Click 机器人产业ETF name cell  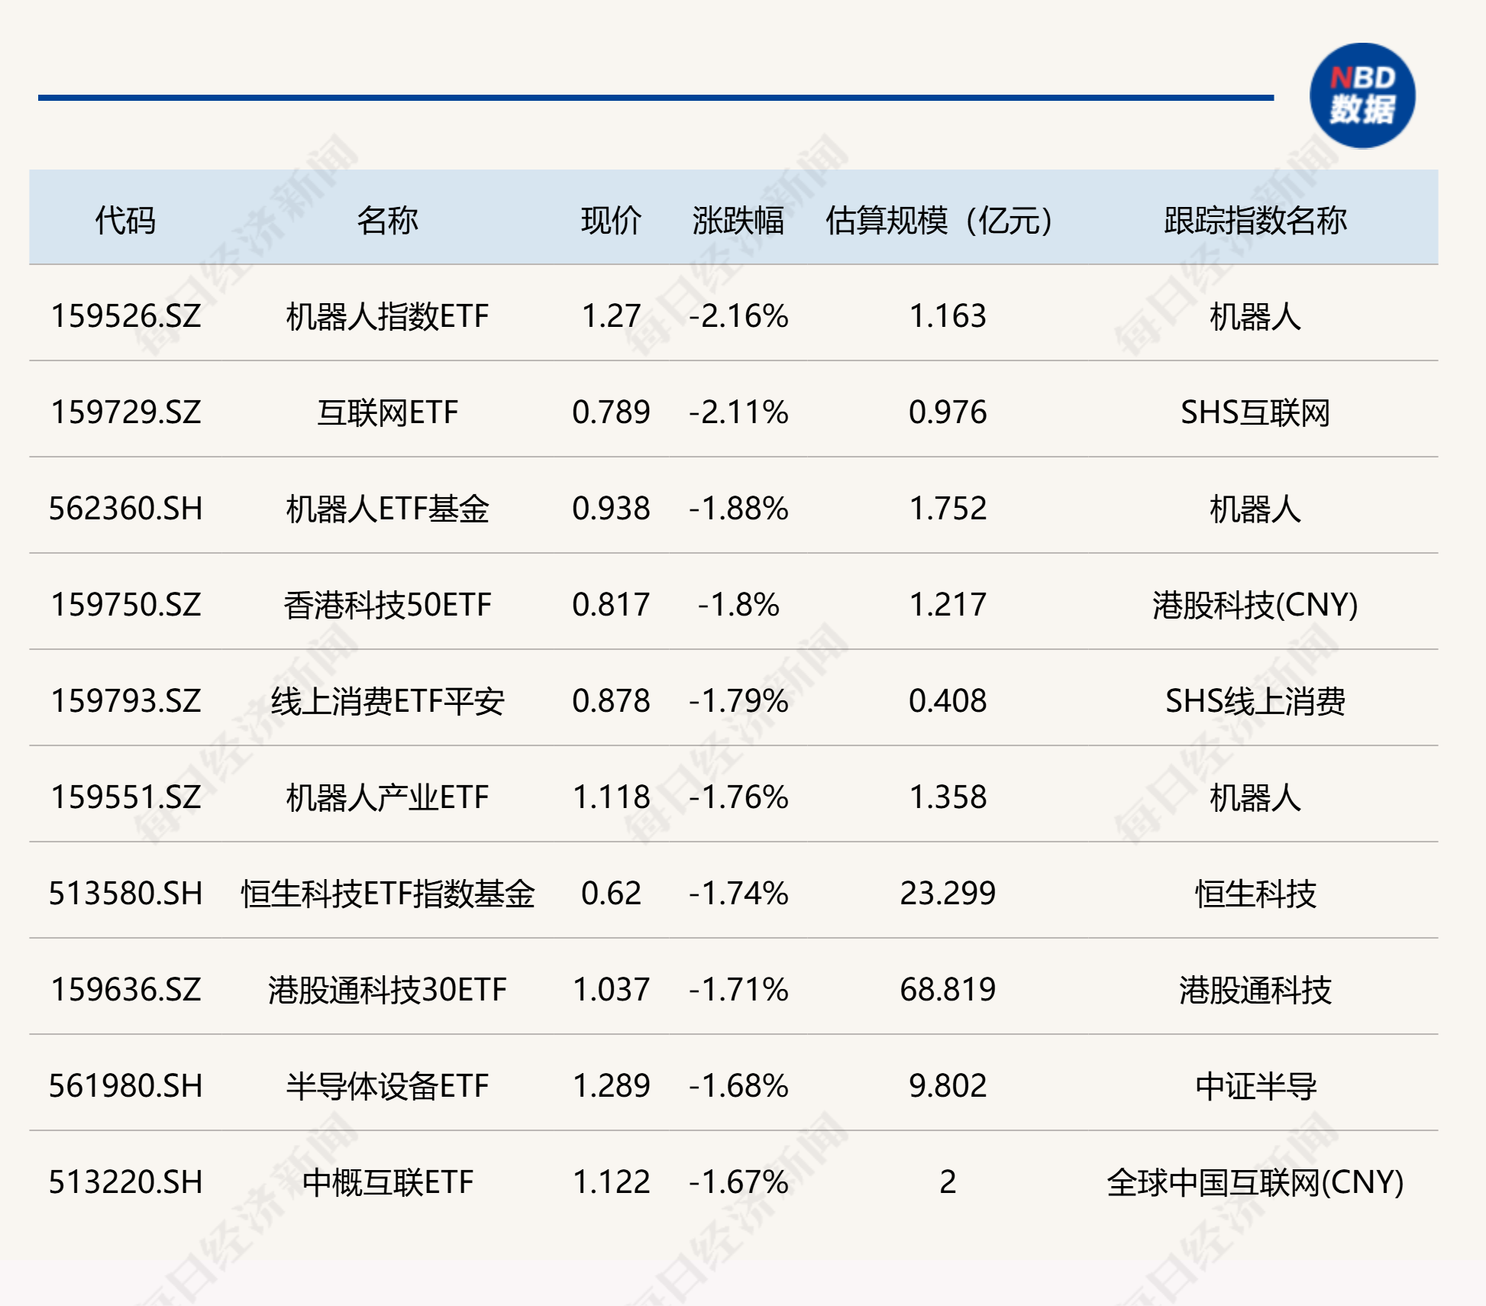coord(387,797)
